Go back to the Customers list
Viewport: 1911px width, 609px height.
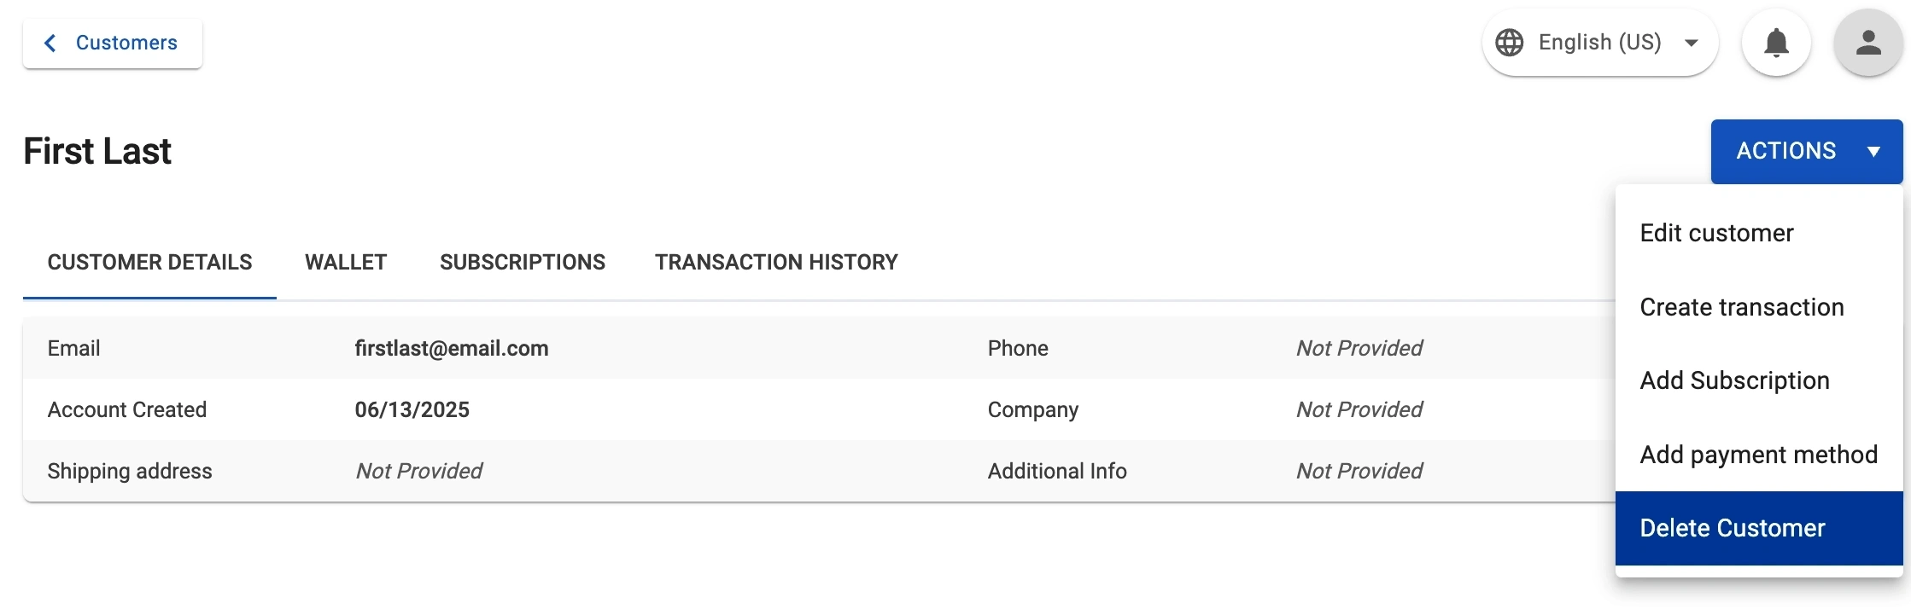coord(126,43)
